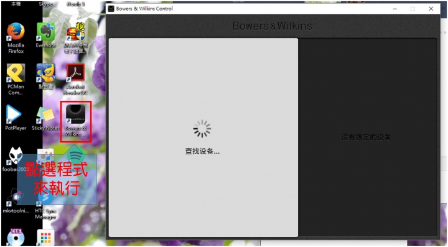
Task: Click the 没有选定的设备 message
Action: click(366, 137)
